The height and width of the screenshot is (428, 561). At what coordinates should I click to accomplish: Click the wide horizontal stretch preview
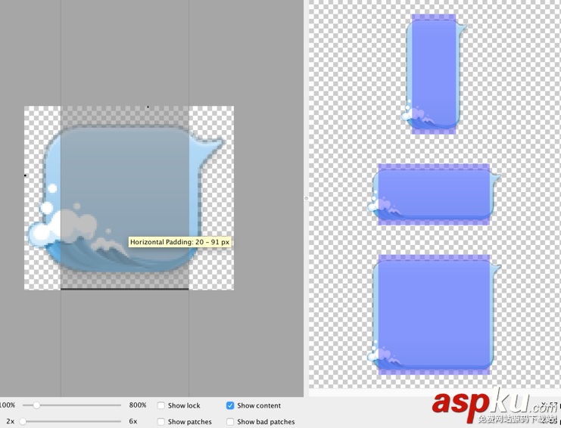(434, 194)
